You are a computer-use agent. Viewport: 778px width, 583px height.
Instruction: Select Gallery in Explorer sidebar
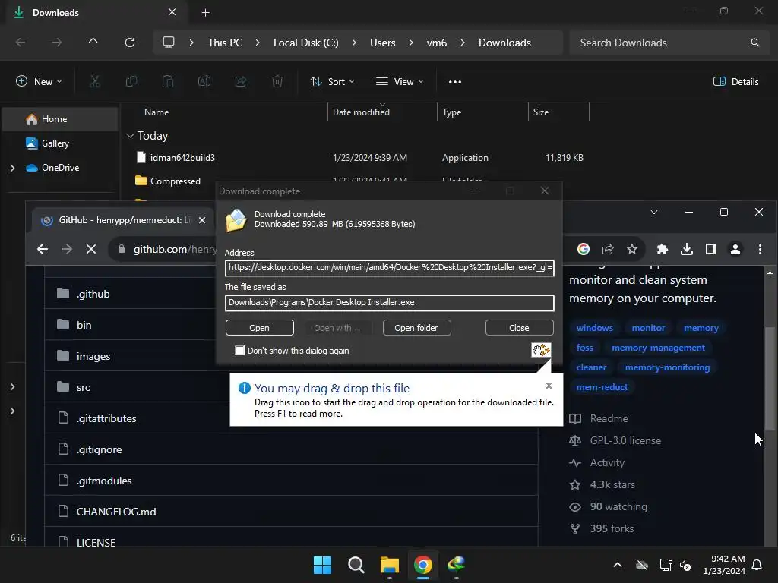tap(59, 143)
